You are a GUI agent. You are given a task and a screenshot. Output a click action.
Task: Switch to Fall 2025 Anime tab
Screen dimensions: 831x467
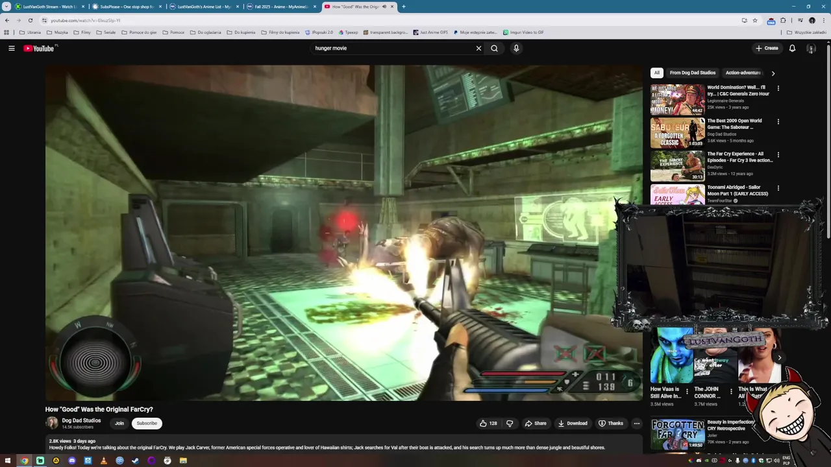281,6
